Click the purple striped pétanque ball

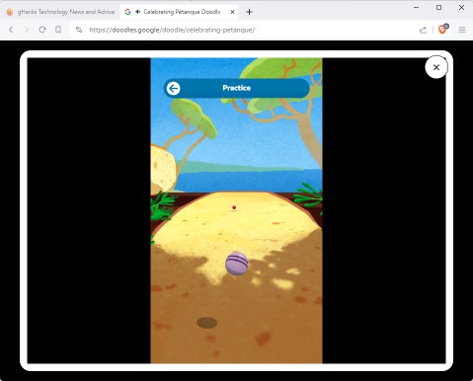coord(236,264)
